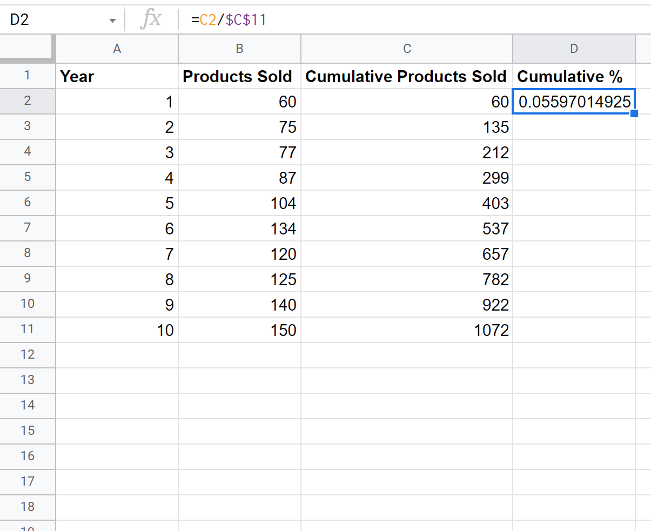Click 'Cumulative Products Sold' header cell
The image size is (651, 531).
(x=407, y=76)
